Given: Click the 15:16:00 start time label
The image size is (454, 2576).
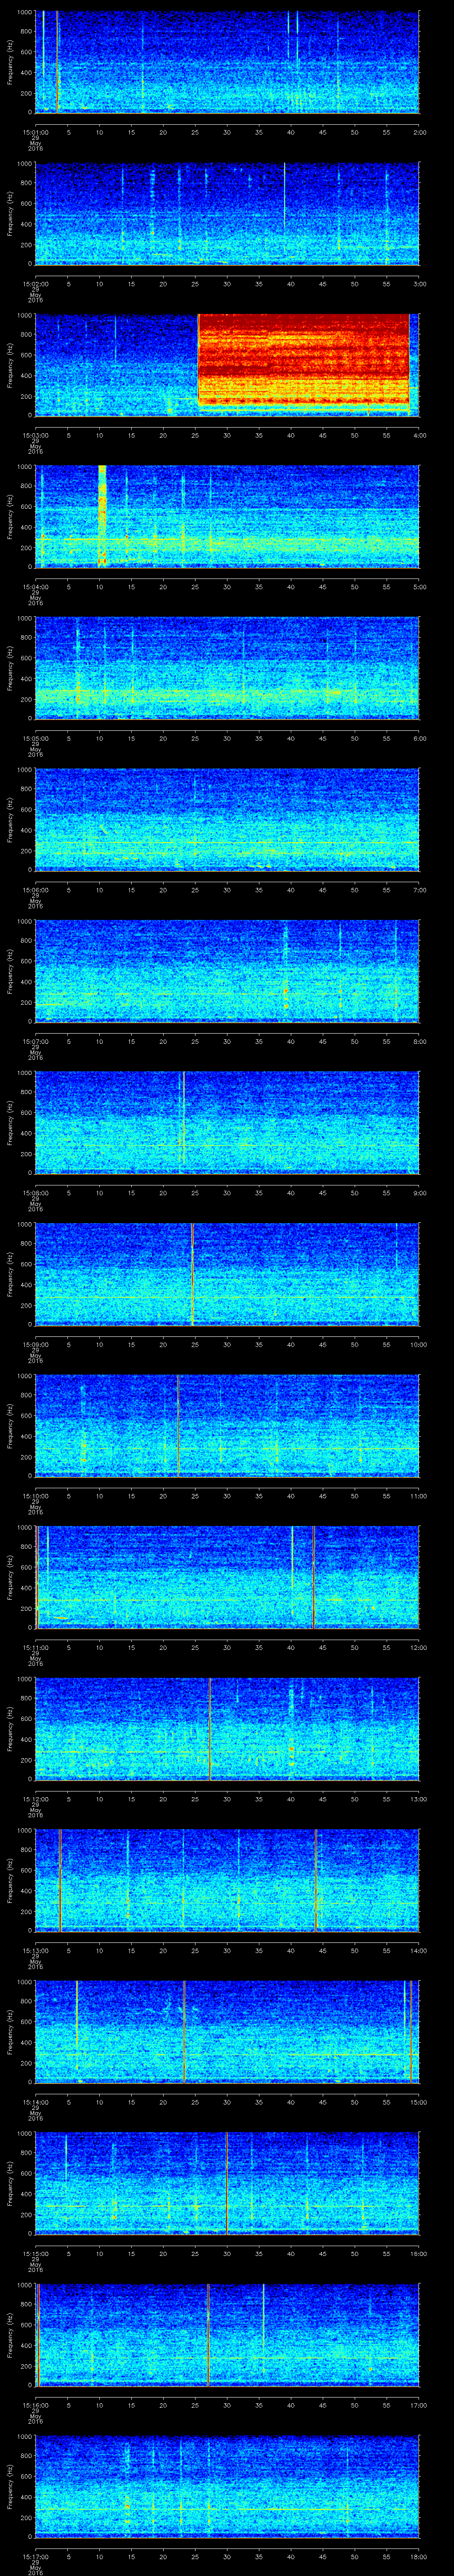Looking at the screenshot, I should click(x=35, y=2405).
